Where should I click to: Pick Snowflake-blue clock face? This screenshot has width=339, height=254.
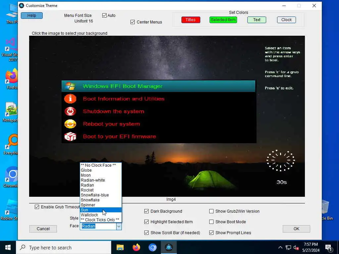[x=101, y=195]
